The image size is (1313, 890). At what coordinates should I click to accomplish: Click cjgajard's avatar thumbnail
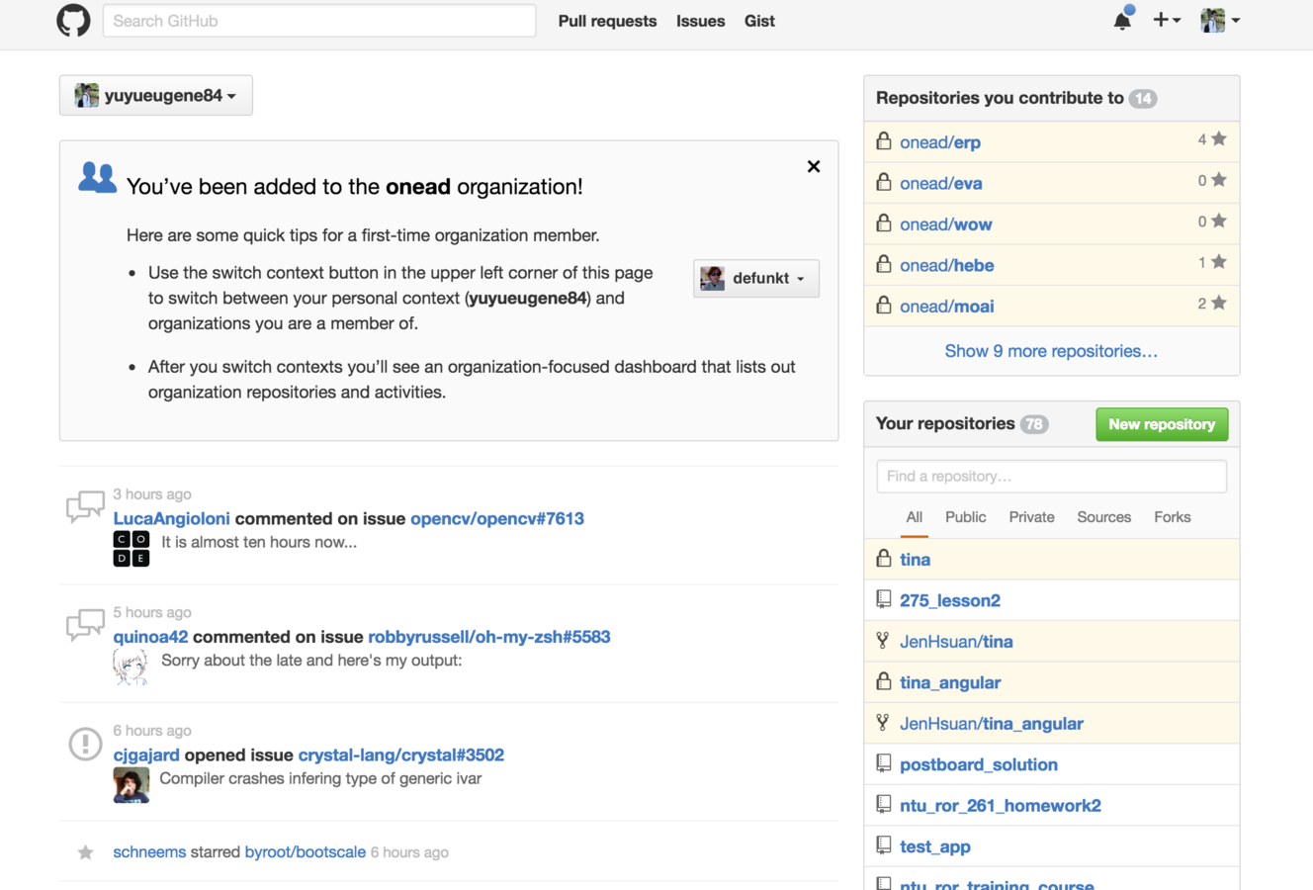[131, 785]
